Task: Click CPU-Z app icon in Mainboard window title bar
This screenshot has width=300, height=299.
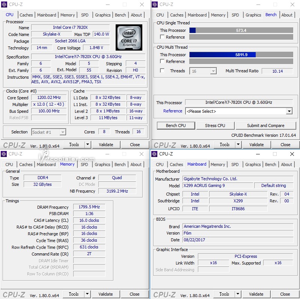Action: click(x=154, y=154)
